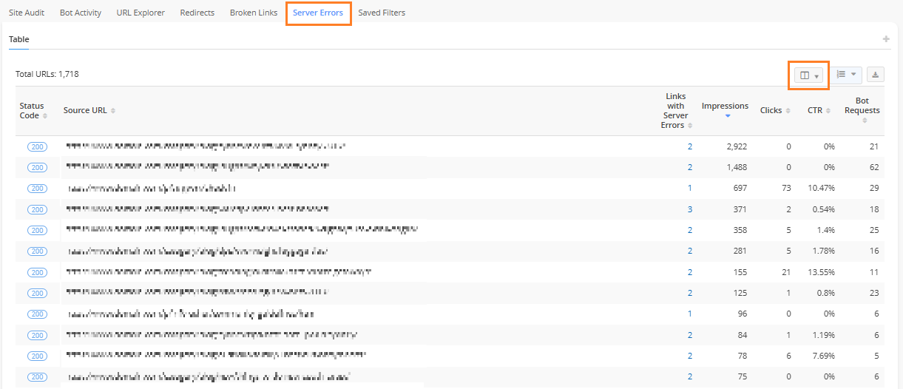
Task: Open the row density list dropdown
Action: click(x=846, y=75)
